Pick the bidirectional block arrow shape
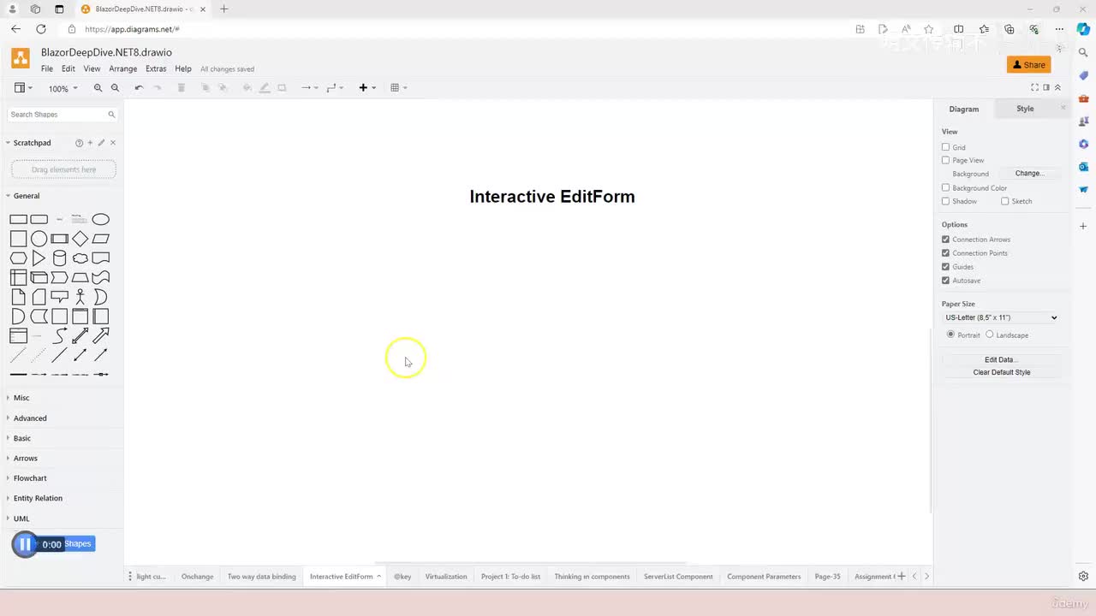This screenshot has height=616, width=1096. click(80, 335)
